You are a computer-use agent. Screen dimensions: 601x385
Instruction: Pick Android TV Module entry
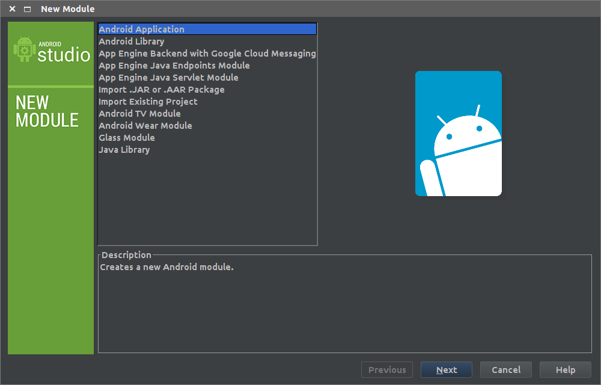tap(139, 114)
